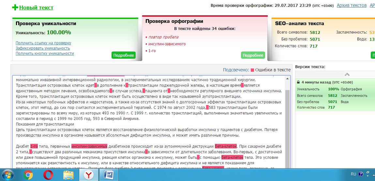The width and height of the screenshot is (375, 181).
Task: Click the Показания для трансплантации heading text
Action: 45,124
